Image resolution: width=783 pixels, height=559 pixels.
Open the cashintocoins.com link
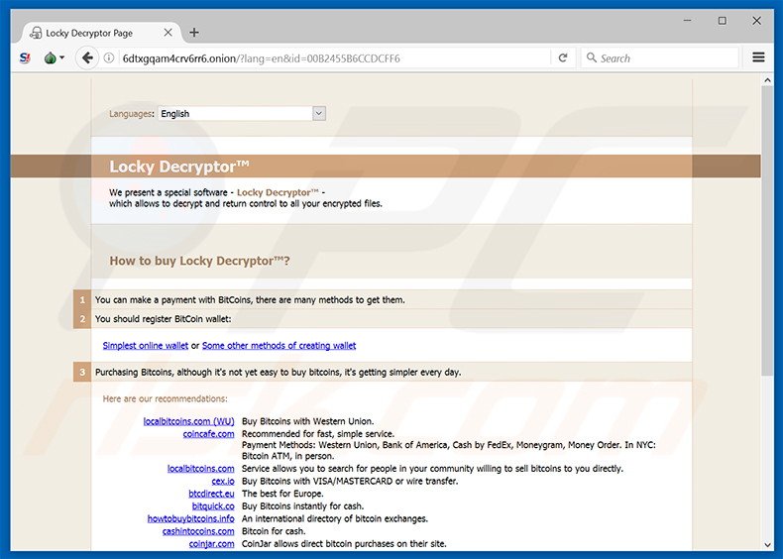[198, 531]
